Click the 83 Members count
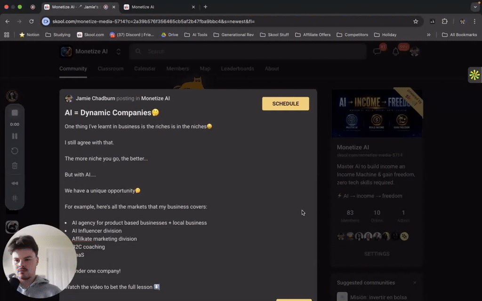Viewport: 482px width, 301px height. (x=350, y=215)
